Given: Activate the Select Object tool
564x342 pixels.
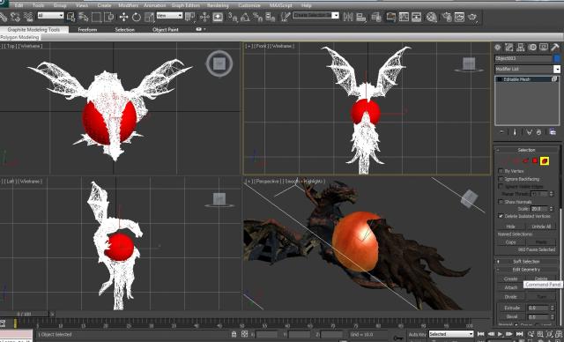Looking at the screenshot, I should pyautogui.click(x=70, y=17).
